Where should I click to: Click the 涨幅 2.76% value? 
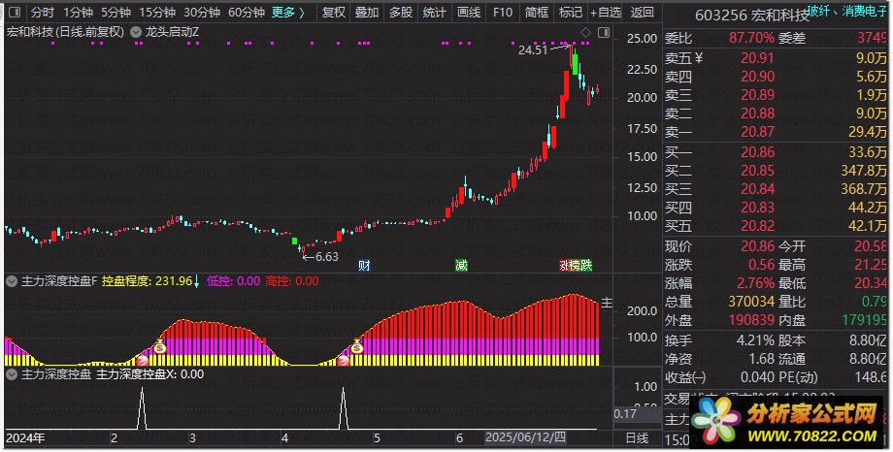(756, 283)
